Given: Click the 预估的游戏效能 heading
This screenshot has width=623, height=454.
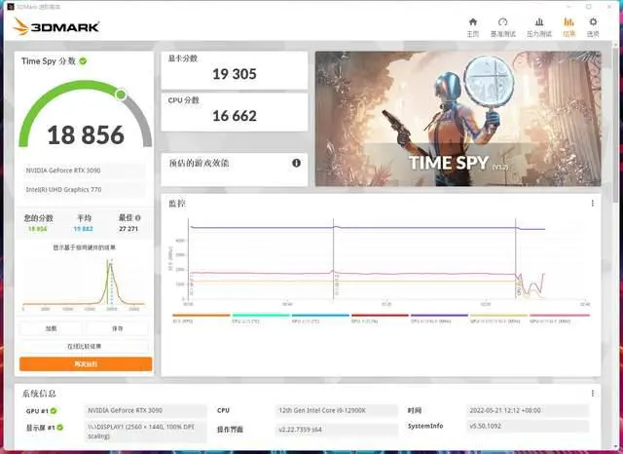Looking at the screenshot, I should point(199,163).
